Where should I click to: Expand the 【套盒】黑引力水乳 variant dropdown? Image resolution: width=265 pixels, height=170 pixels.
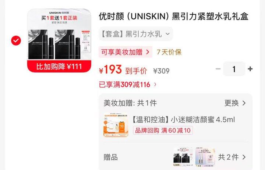point(136,34)
